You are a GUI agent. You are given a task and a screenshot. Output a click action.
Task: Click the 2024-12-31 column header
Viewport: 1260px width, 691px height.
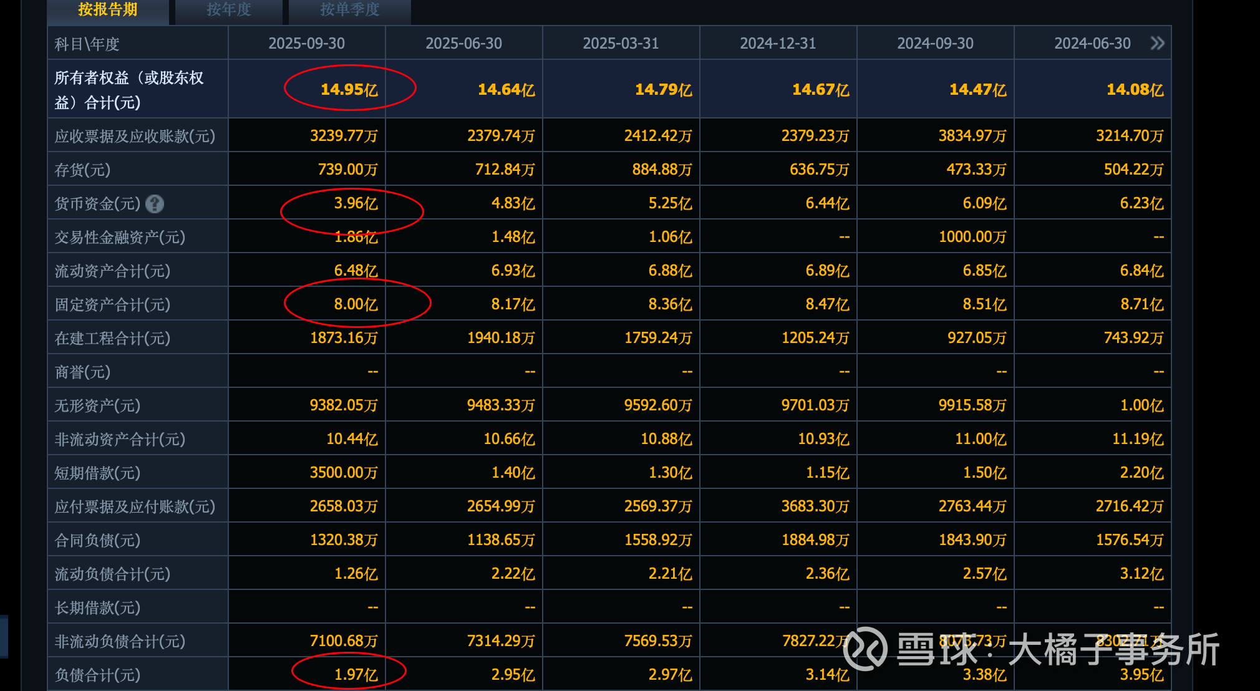(778, 43)
